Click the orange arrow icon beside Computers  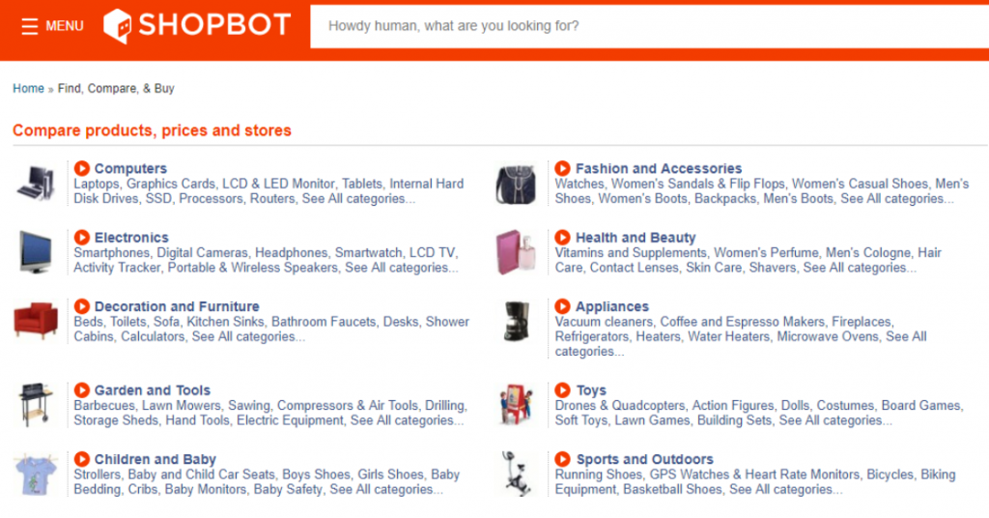(82, 168)
